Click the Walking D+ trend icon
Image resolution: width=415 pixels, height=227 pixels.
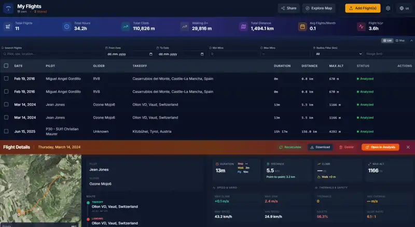click(185, 26)
